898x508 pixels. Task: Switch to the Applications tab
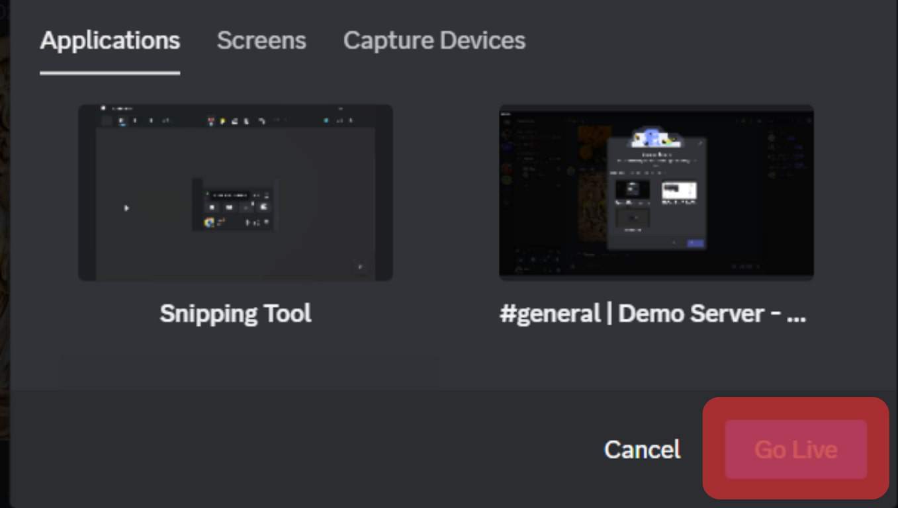point(110,41)
